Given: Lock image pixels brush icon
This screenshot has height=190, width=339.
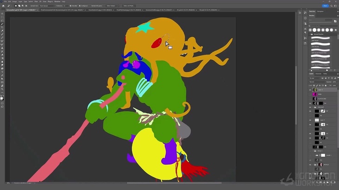Looking at the screenshot, I should pyautogui.click(x=317, y=85).
